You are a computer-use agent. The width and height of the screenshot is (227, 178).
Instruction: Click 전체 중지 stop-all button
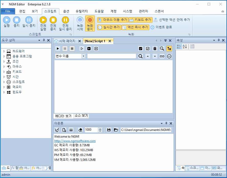[53, 24]
